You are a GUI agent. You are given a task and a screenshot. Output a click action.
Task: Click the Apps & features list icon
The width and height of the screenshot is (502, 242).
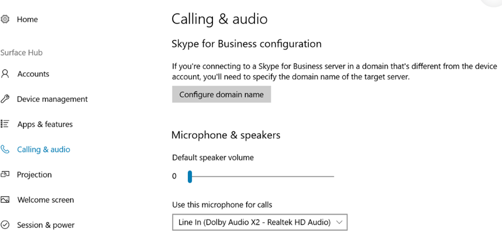coord(5,124)
